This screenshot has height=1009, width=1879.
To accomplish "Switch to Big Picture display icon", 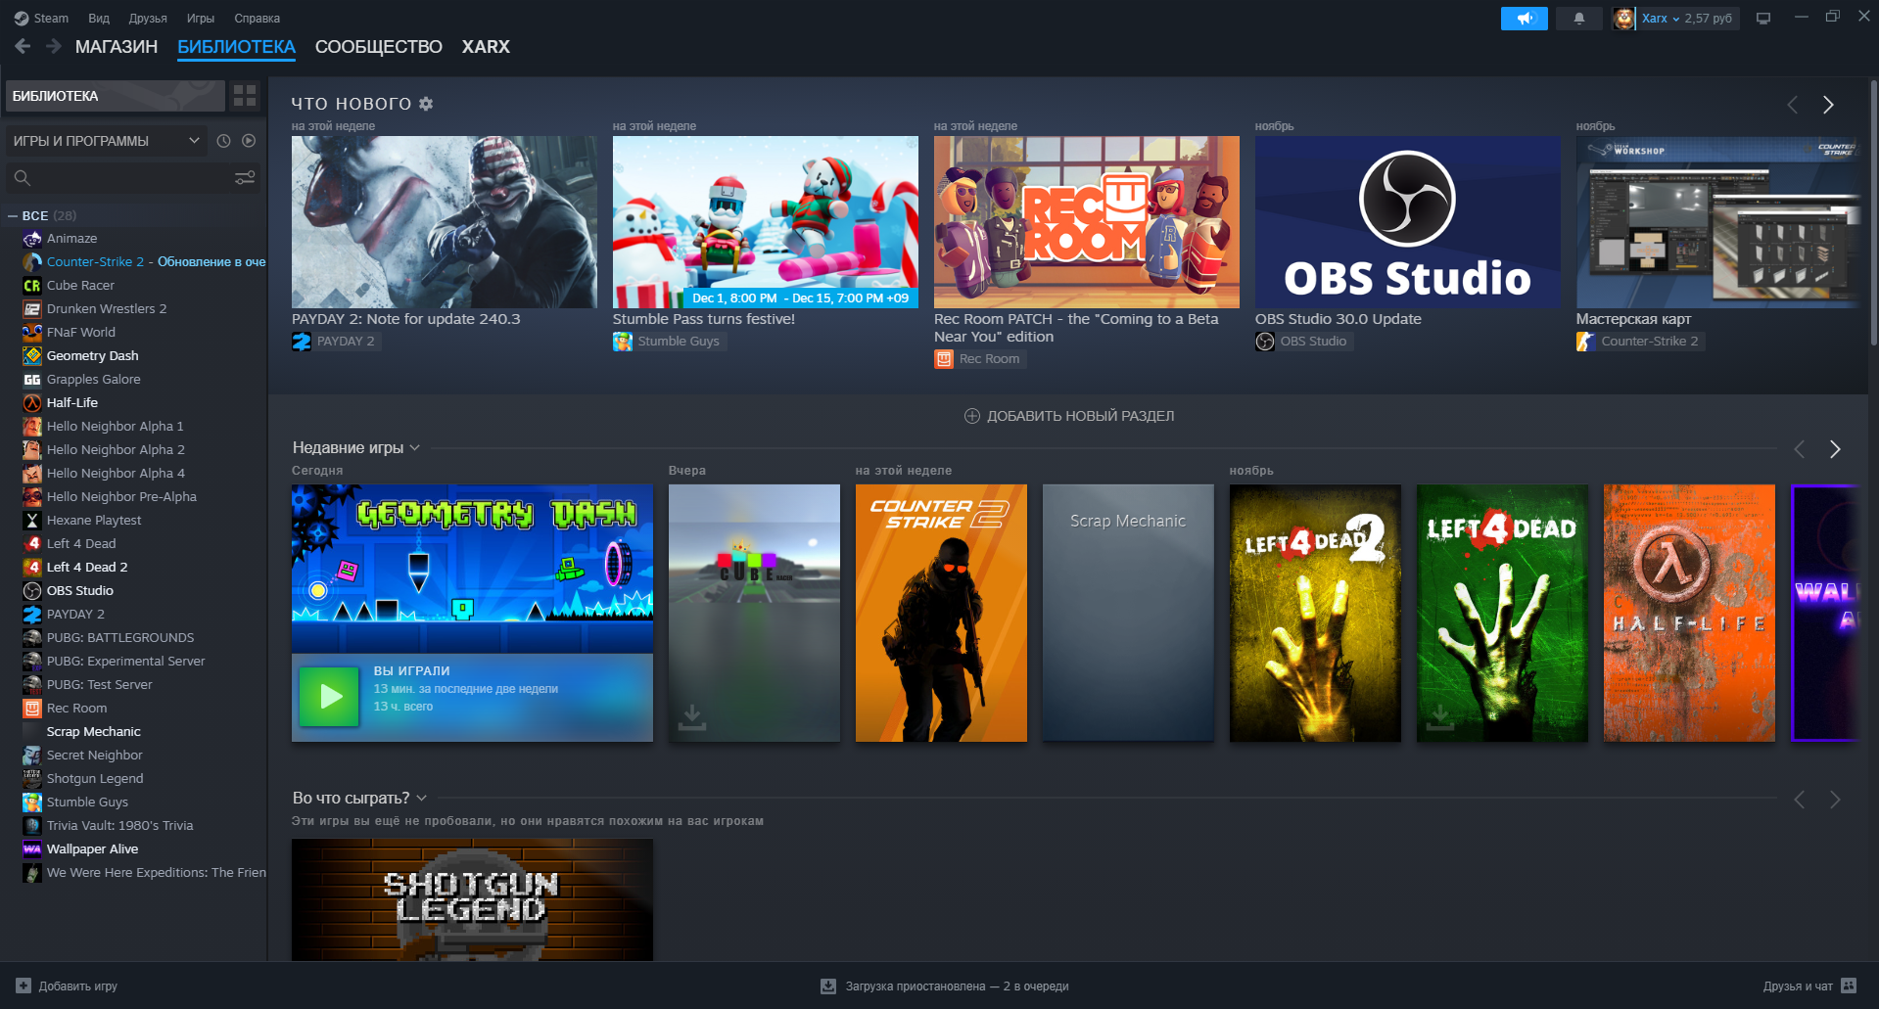I will (1763, 19).
